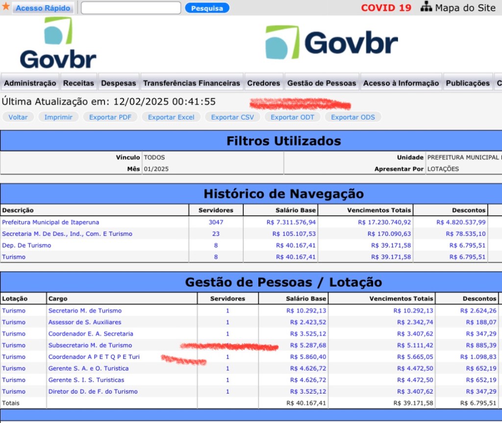Screen dimensions: 502x423
Task: Click the Voltar button
Action: coord(18,117)
